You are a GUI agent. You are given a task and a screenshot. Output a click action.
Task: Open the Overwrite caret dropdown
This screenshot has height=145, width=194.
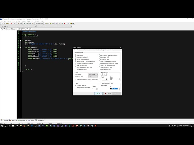(93, 77)
